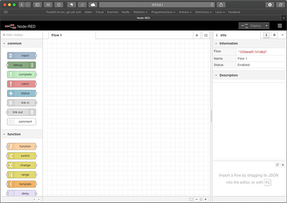The width and height of the screenshot is (287, 203).
Task: Close the tips box
Action: tap(283, 165)
